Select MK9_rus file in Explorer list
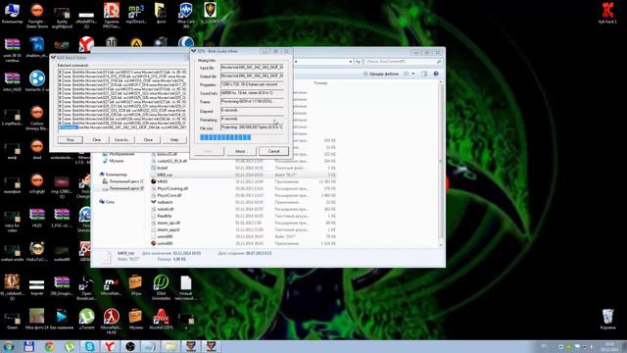The image size is (627, 353). [x=243, y=175]
